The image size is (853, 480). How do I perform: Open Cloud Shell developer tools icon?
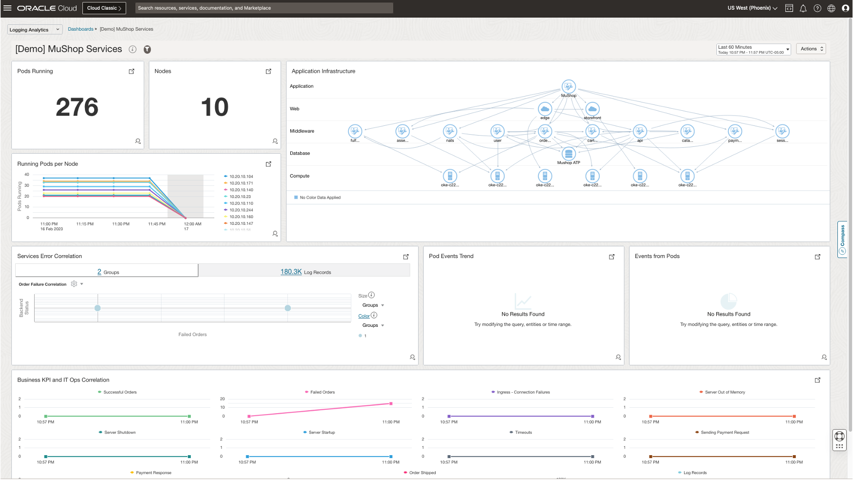789,8
